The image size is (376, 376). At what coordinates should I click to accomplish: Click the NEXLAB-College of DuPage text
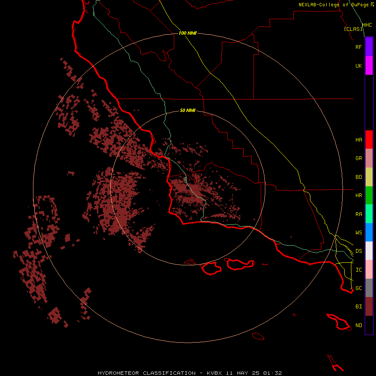click(334, 5)
